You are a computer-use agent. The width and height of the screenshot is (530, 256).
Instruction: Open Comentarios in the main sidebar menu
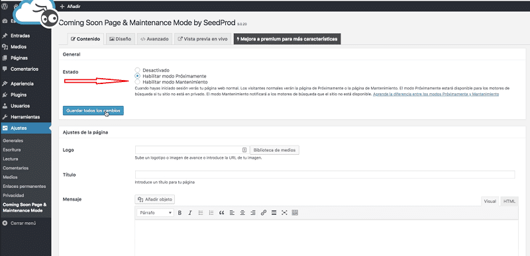25,69
